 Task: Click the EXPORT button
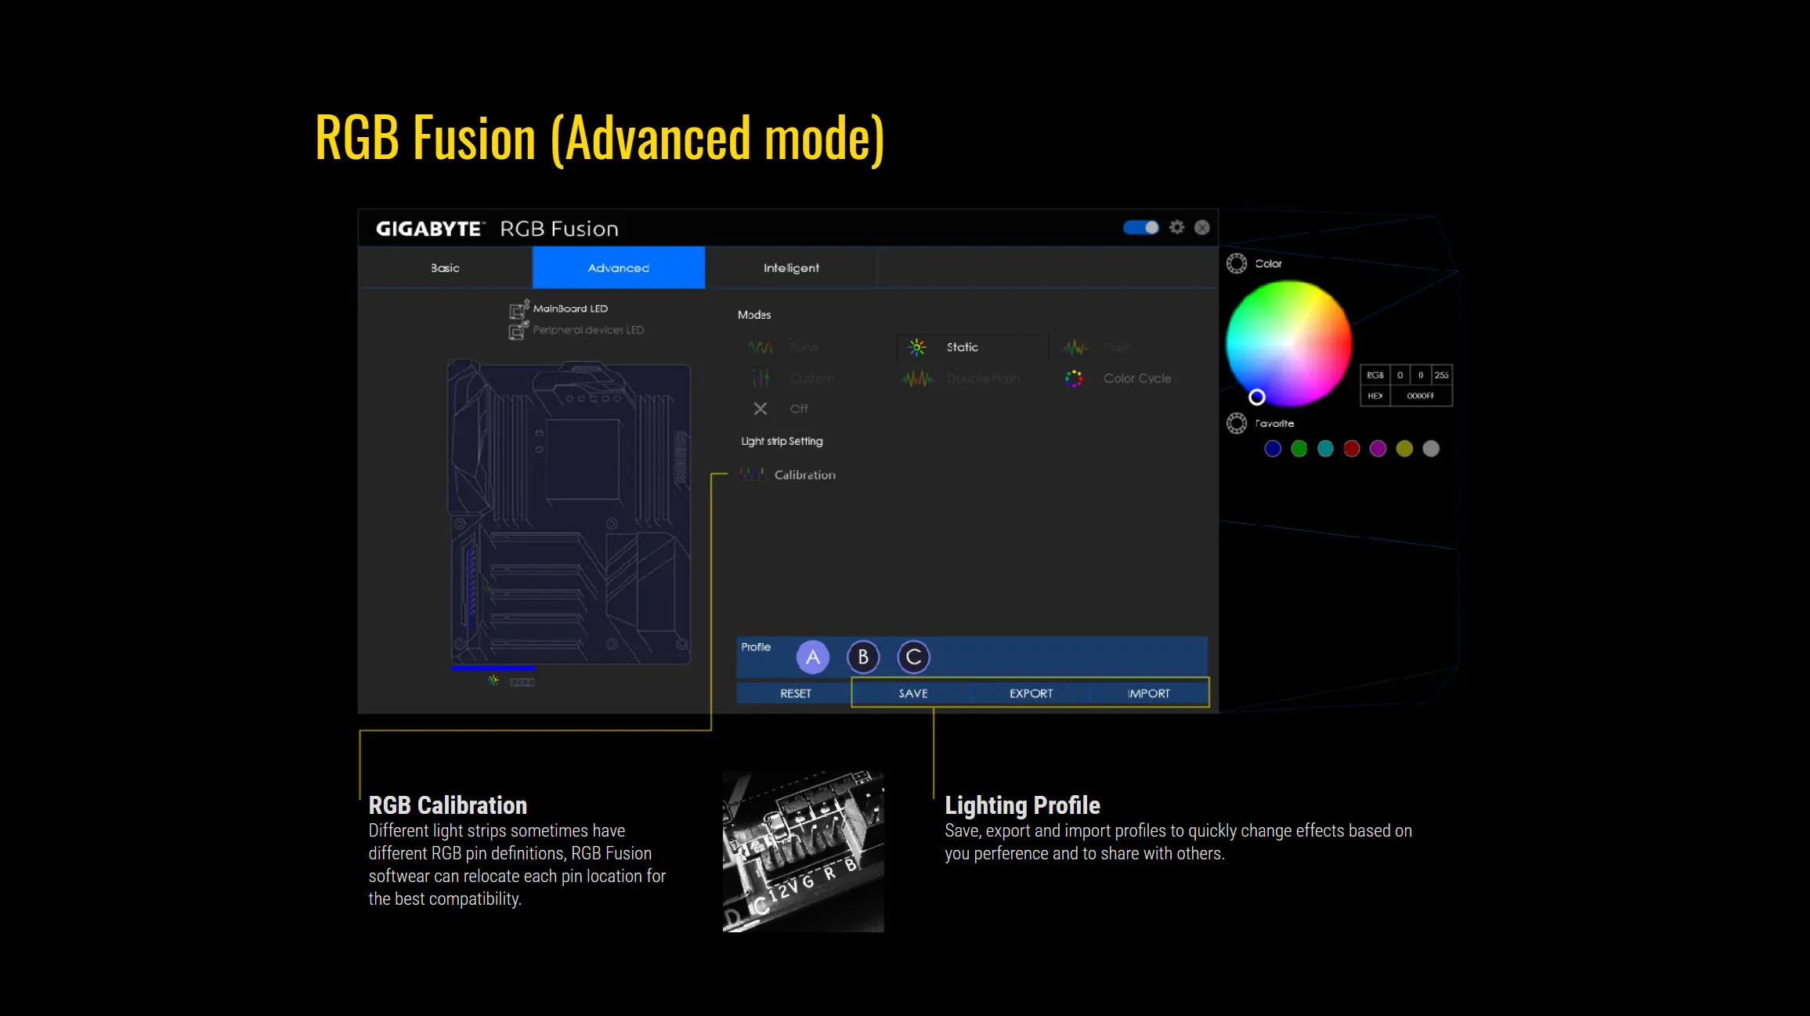tap(1031, 693)
